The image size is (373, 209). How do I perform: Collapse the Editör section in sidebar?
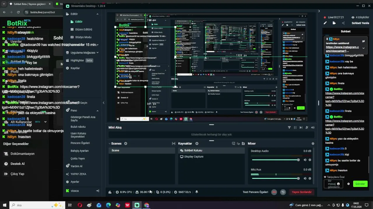coord(97,14)
